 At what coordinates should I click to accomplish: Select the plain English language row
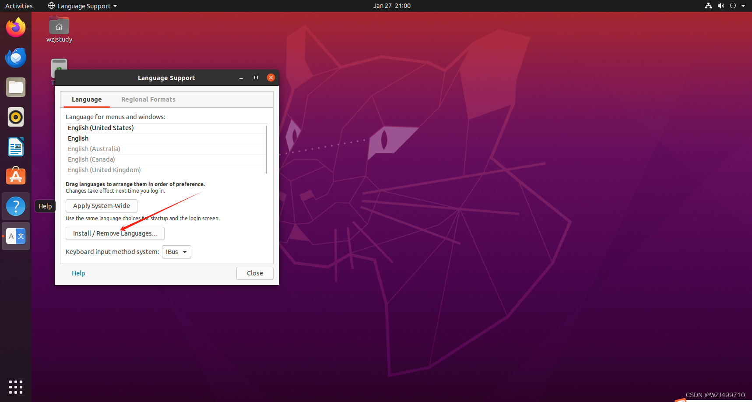tap(165, 138)
